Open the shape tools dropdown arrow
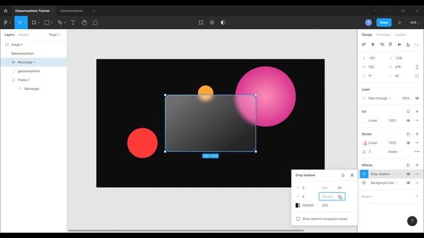 [52, 23]
